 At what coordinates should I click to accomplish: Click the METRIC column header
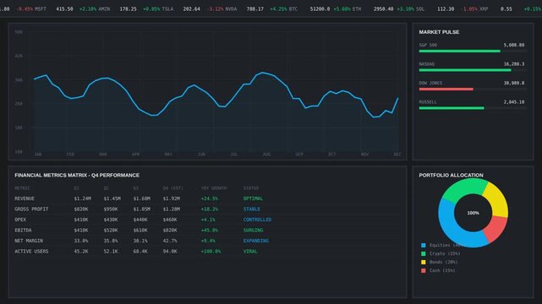pos(22,188)
